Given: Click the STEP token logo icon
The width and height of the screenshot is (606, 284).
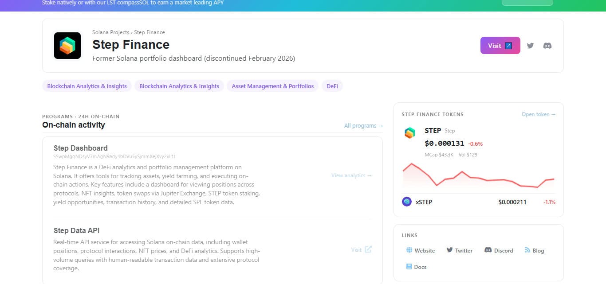Looking at the screenshot, I should coord(410,133).
